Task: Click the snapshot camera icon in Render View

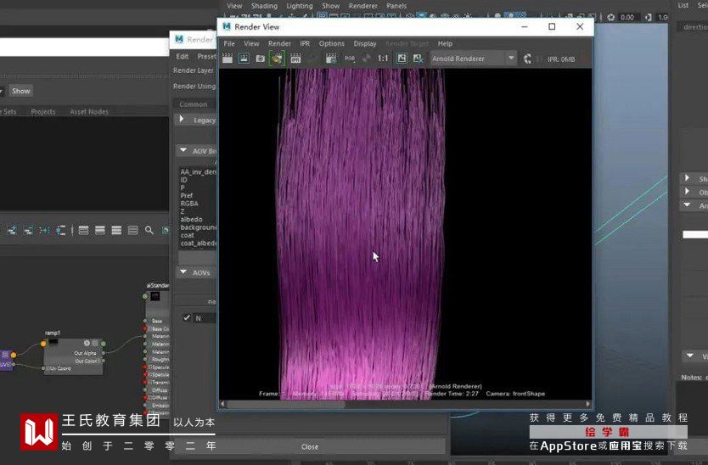Action: click(261, 59)
